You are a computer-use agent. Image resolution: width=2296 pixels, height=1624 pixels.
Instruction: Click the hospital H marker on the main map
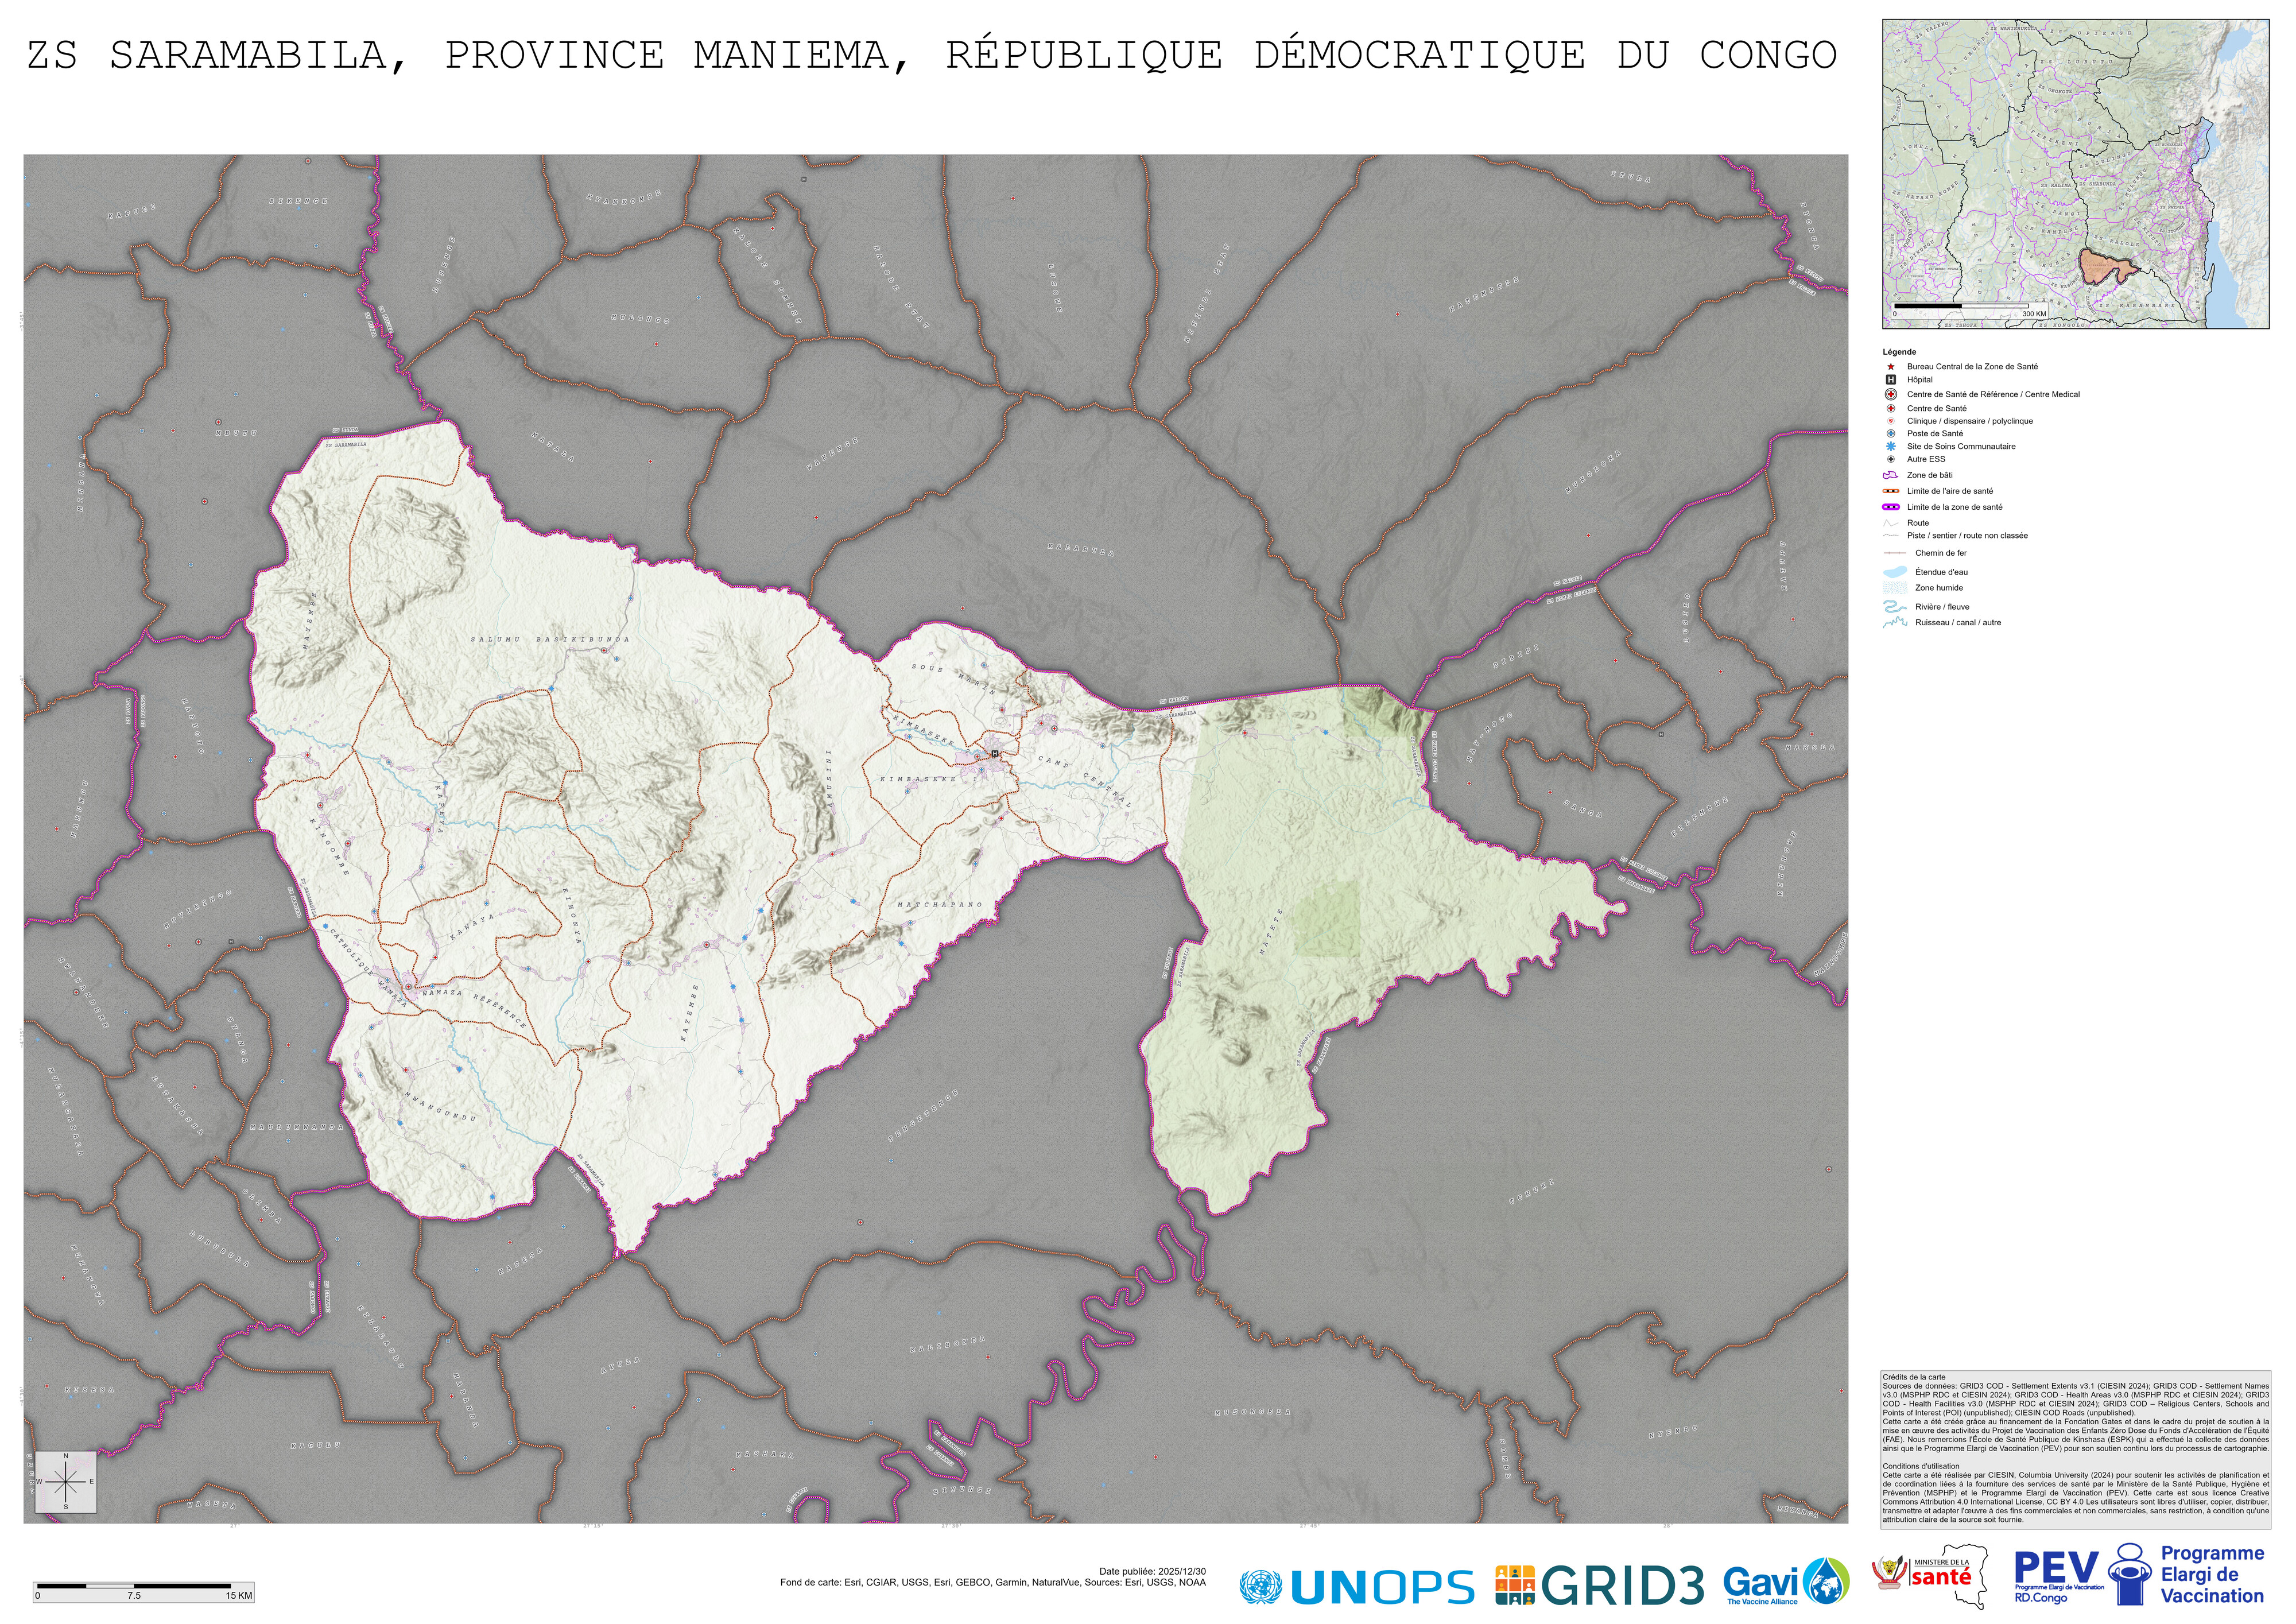[x=995, y=754]
